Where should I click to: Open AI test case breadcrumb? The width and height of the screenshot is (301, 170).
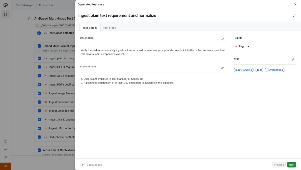coord(46,5)
